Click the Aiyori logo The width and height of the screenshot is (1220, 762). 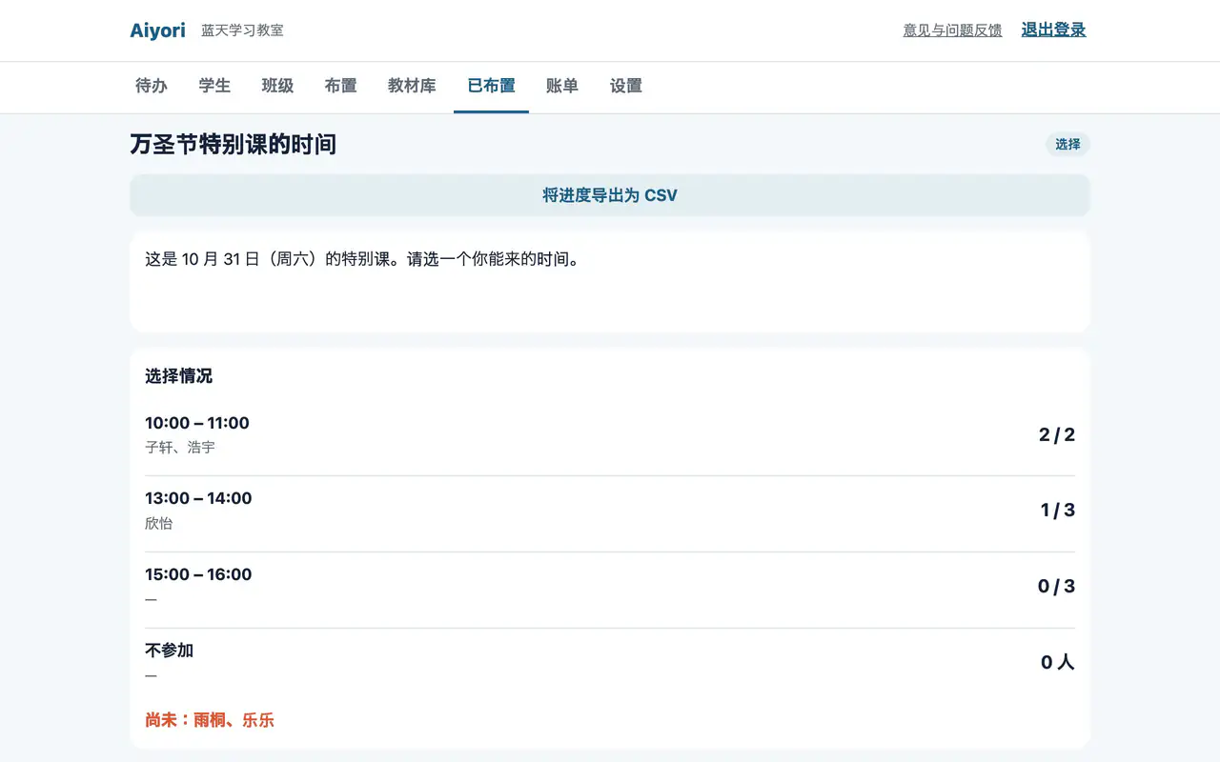coord(158,30)
